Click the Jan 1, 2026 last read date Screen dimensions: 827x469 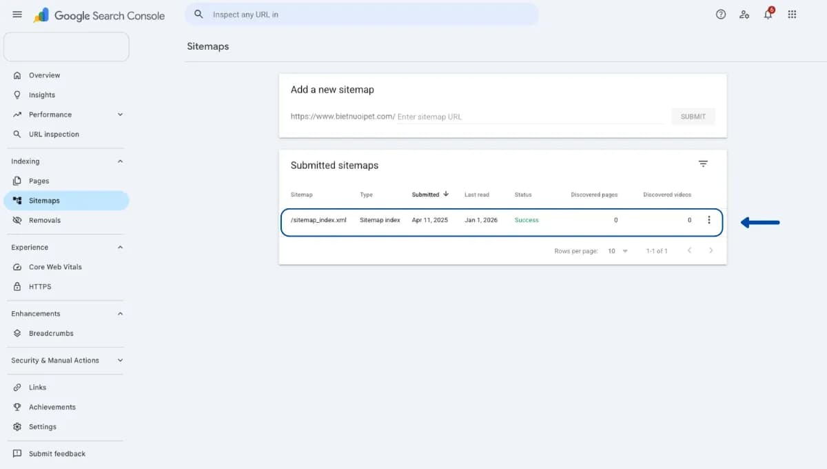tap(481, 220)
